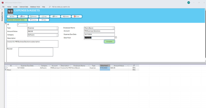Refresh the expenses form
206x108 pixels.
coord(33,16)
